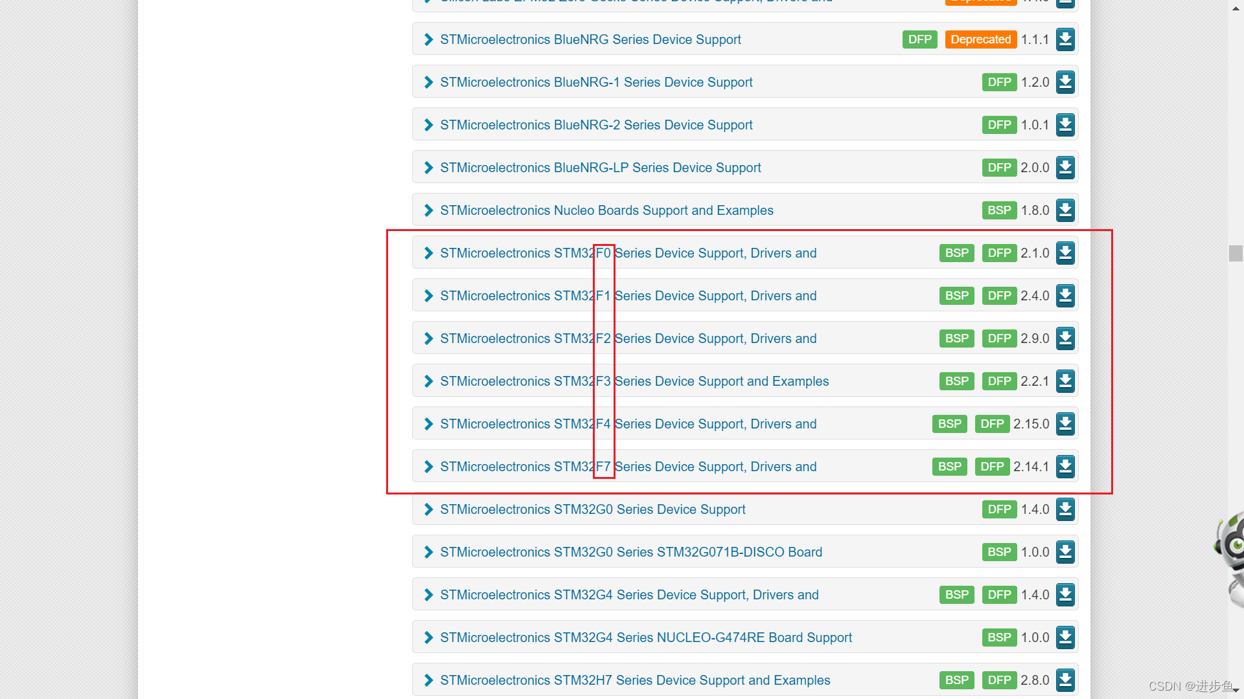Expand the STM32G0 Series Device Support chevron
Viewport: 1244px width, 699px height.
coord(428,509)
